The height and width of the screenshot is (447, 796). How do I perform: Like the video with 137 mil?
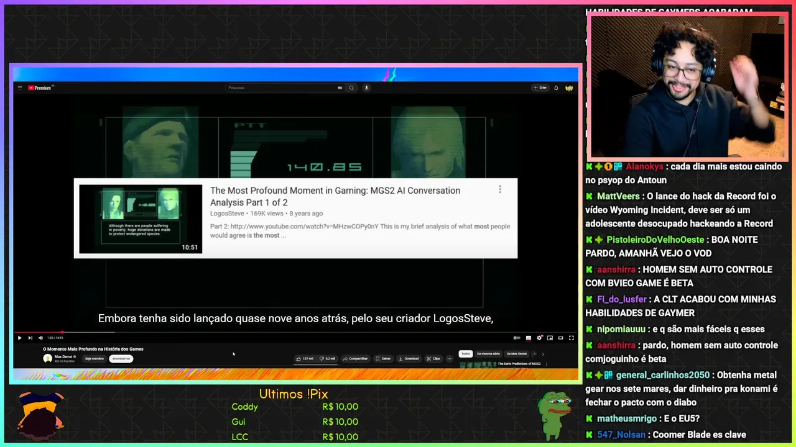[305, 358]
